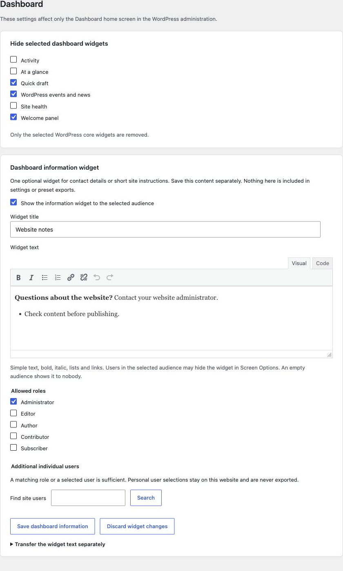This screenshot has height=571, width=343.
Task: Check the Activity widget checkbox
Action: [13, 60]
